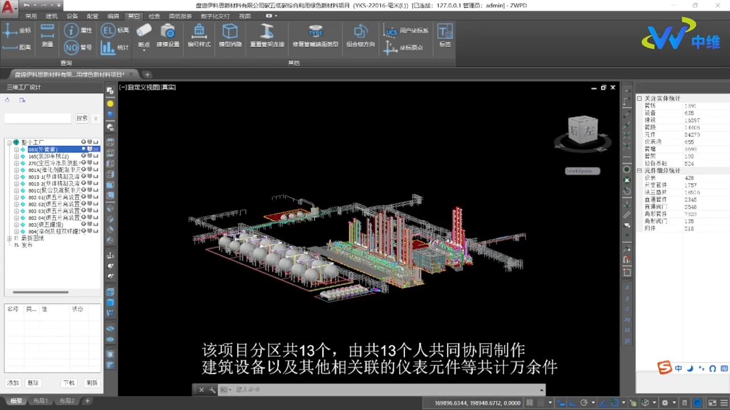Image resolution: width=730 pixels, height=410 pixels.
Task: Switch to the 布局1 layout tab
Action: [x=40, y=401]
